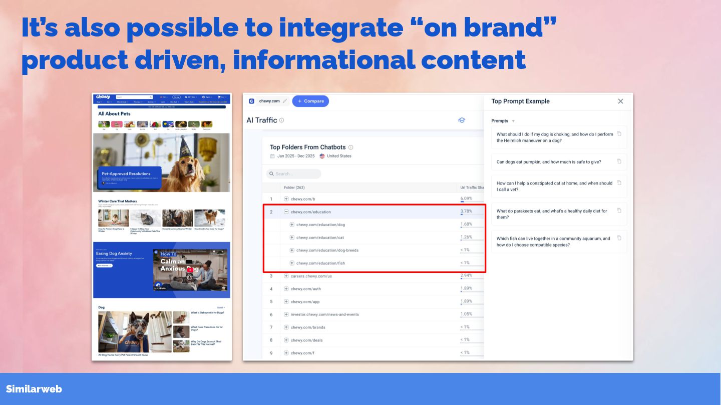Viewport: 721px width, 405px height.
Task: Click the Chewy logo on the webpage
Action: pos(103,96)
